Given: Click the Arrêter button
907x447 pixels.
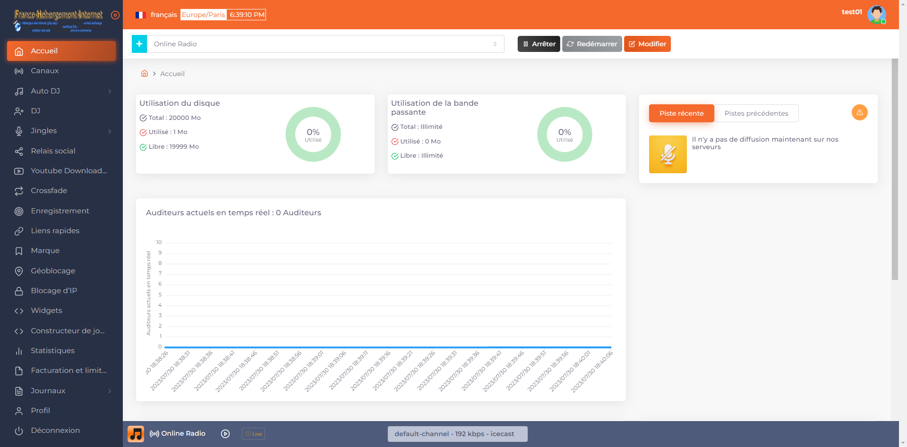Looking at the screenshot, I should point(539,44).
